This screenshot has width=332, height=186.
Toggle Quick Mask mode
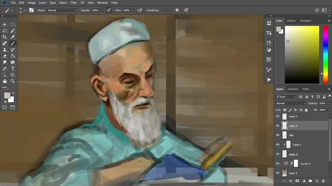(x=4, y=107)
